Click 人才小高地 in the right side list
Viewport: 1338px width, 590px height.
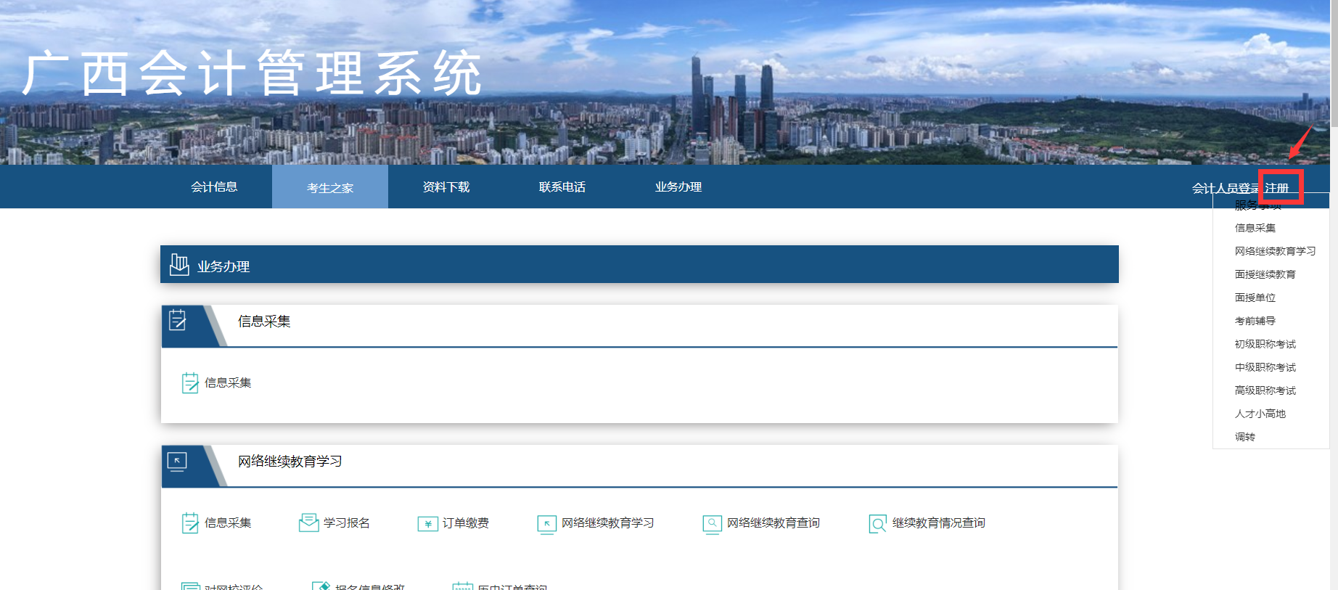click(x=1260, y=414)
